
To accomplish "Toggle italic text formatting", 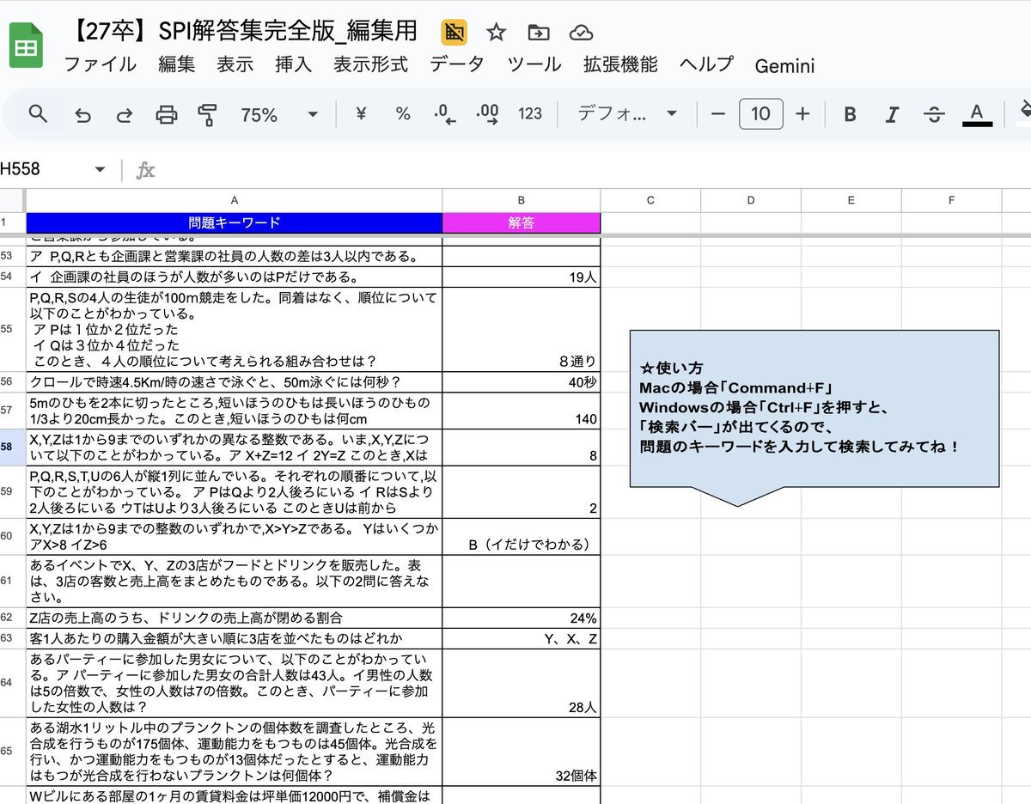I will 892,114.
